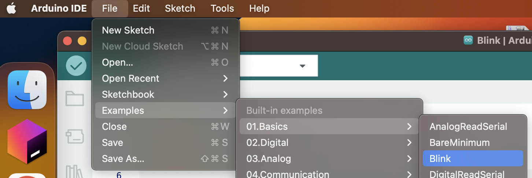Close the open File menu

tap(110, 8)
